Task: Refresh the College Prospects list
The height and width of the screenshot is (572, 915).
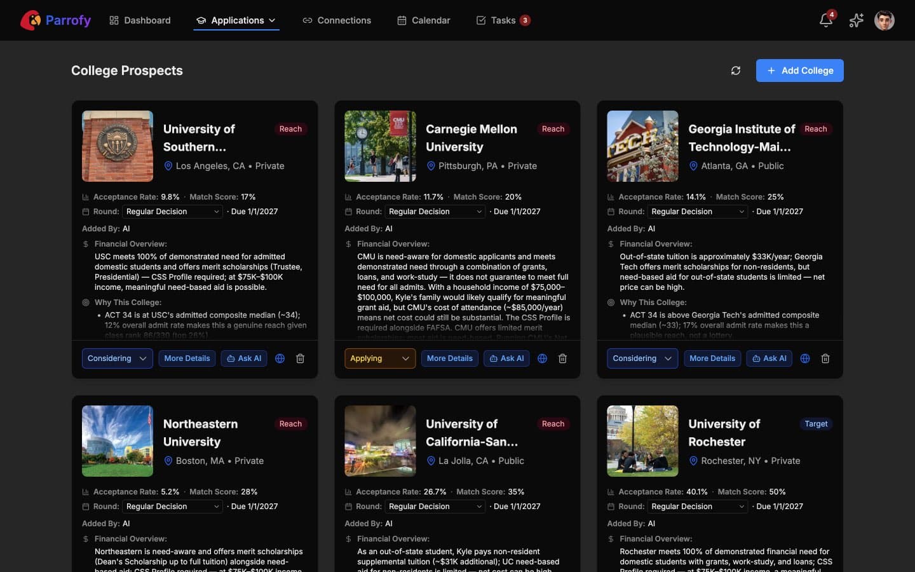Action: point(736,71)
